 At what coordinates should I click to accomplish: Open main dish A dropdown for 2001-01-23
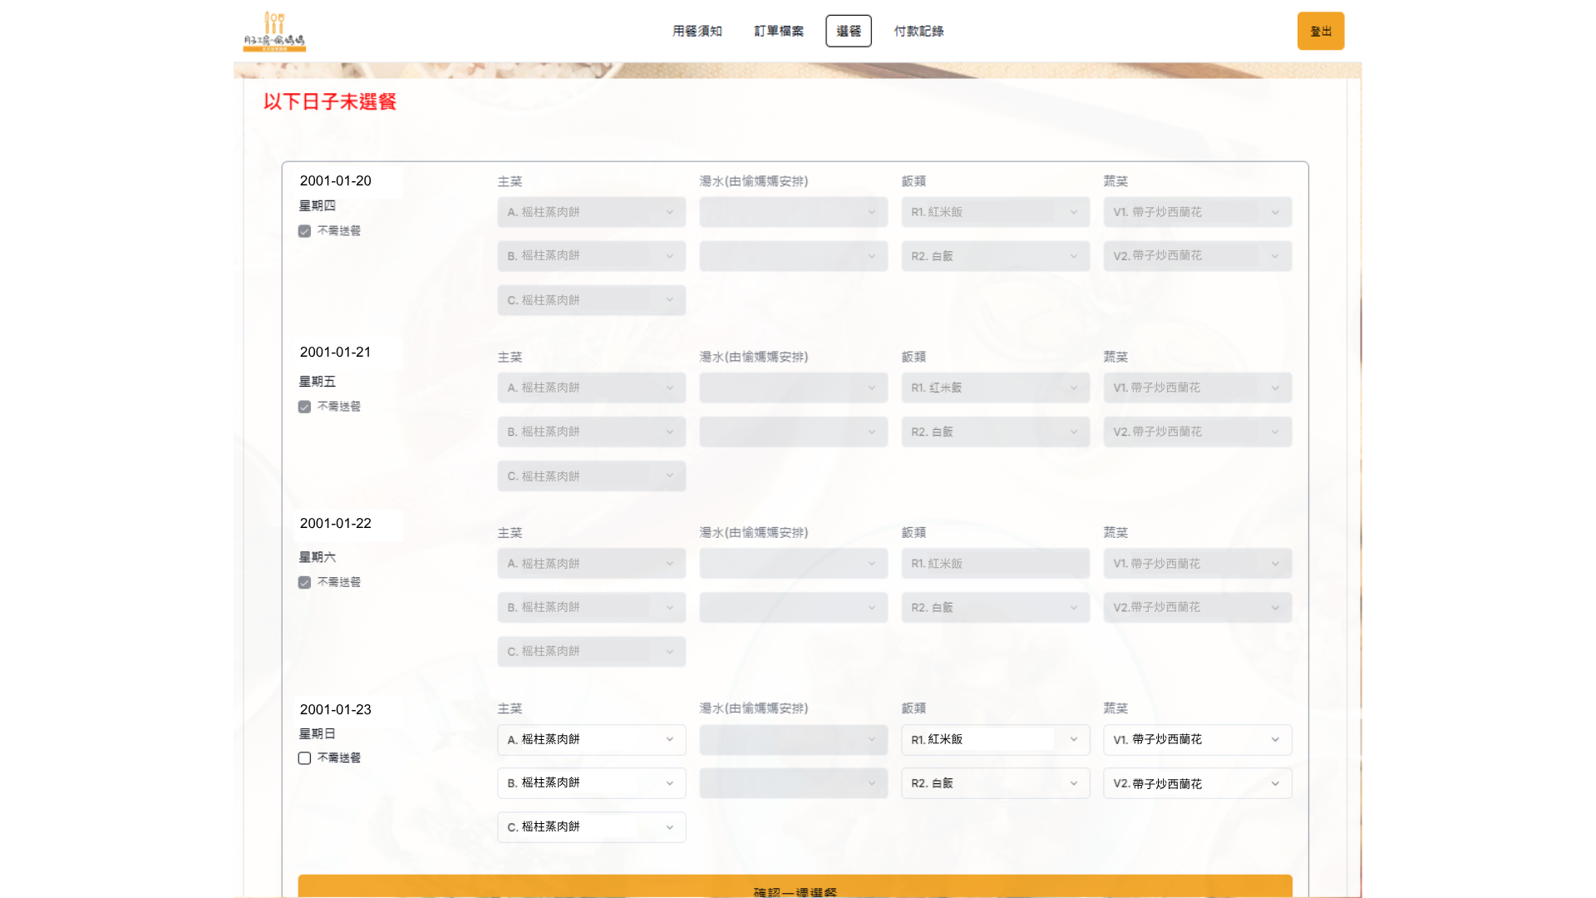pyautogui.click(x=591, y=739)
